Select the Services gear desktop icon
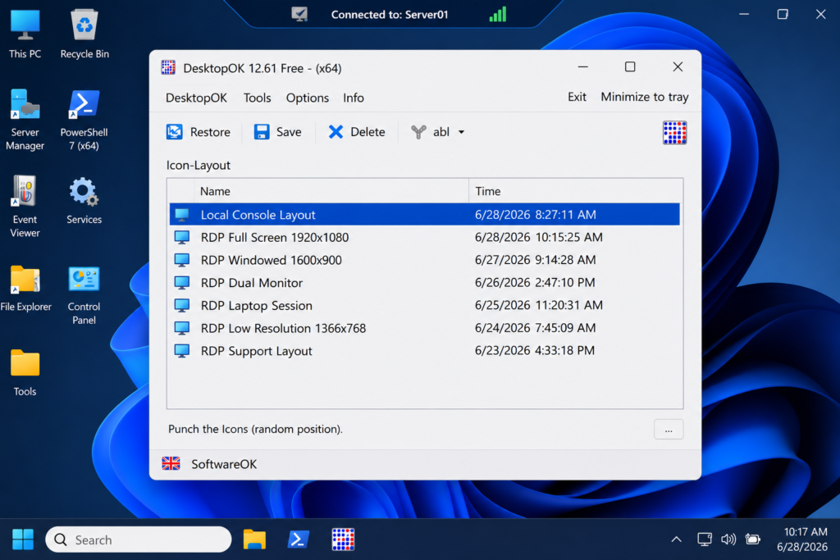The height and width of the screenshot is (560, 840). [84, 201]
